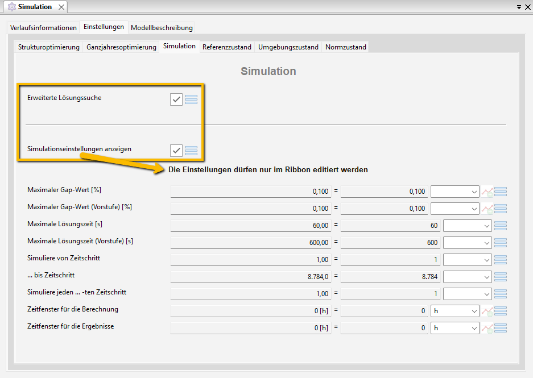This screenshot has height=378, width=533.
Task: Expand unit dropdown for Zeitfenster für die Berechnung
Action: coord(455,311)
